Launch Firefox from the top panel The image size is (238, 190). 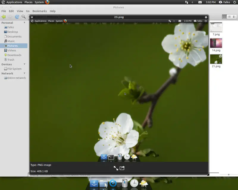47,2
